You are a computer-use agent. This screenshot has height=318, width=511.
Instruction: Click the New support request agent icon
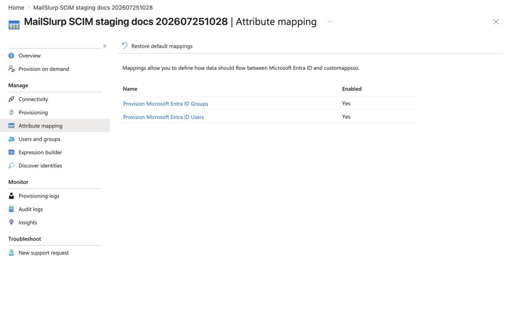pos(11,253)
